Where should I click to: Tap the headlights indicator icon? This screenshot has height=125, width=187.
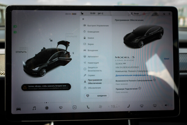coord(15,26)
